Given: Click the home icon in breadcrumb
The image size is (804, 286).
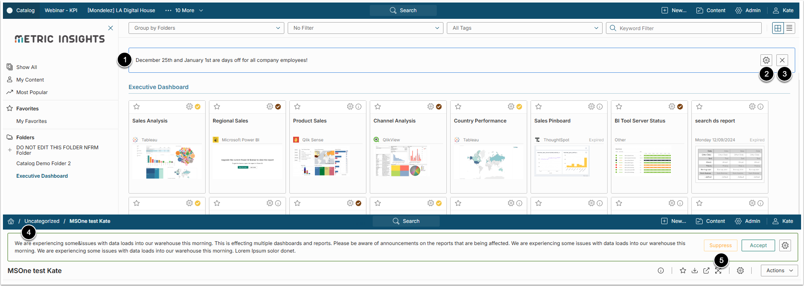Looking at the screenshot, I should (11, 221).
